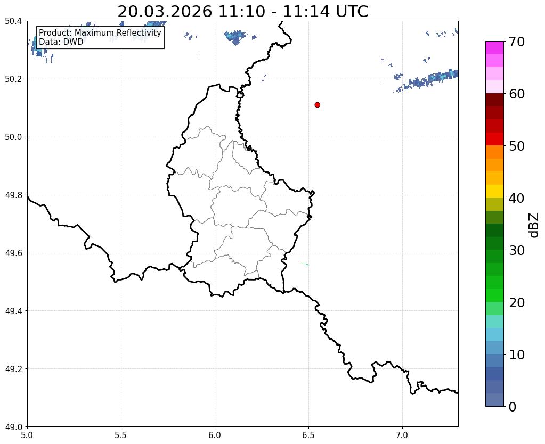Click longitude tick label 5.5
Viewport: 545px width, 444px height.
click(121, 435)
